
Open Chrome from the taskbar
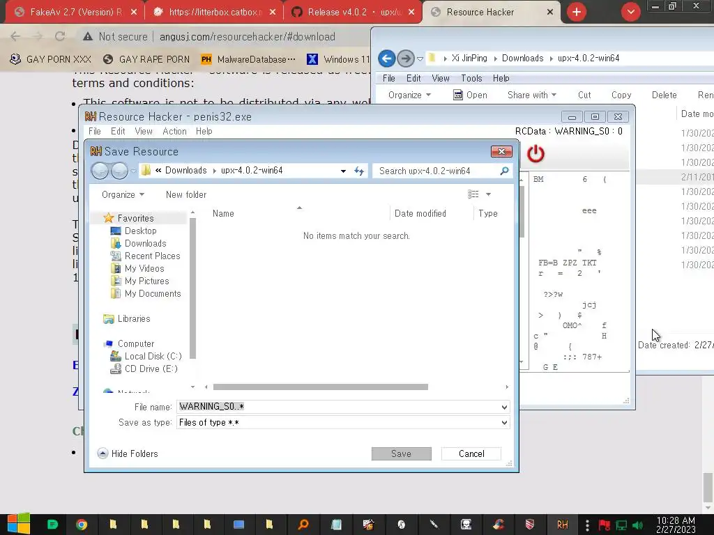(82, 525)
